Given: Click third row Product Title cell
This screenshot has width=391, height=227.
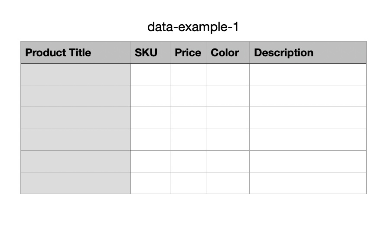Looking at the screenshot, I should point(75,118).
